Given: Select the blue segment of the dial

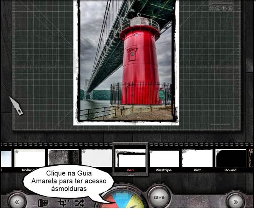Looking at the screenshot, I should (123, 198).
